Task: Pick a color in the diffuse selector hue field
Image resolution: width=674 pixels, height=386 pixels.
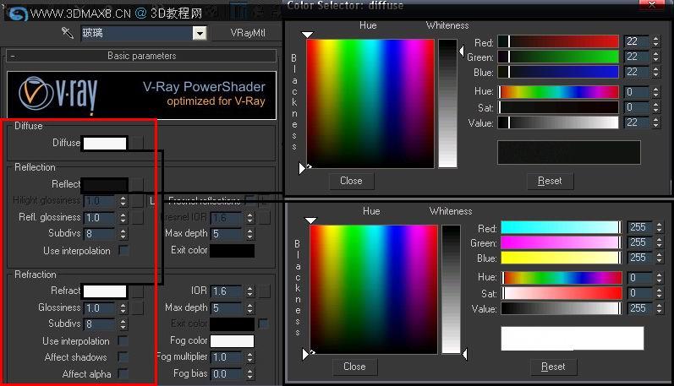Action: point(370,104)
